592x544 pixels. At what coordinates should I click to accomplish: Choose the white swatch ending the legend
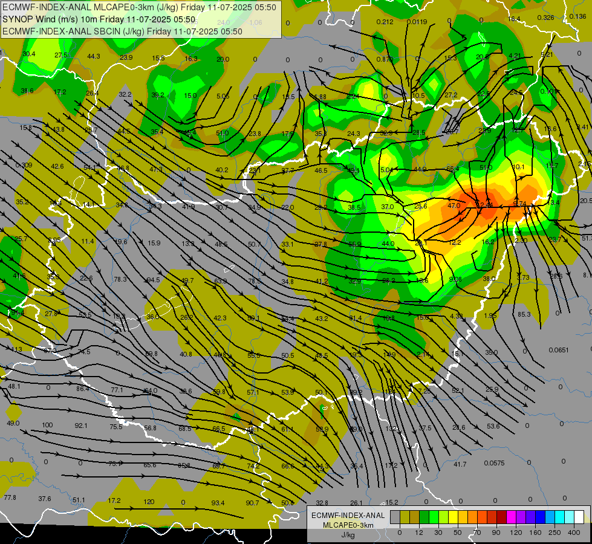point(579,517)
